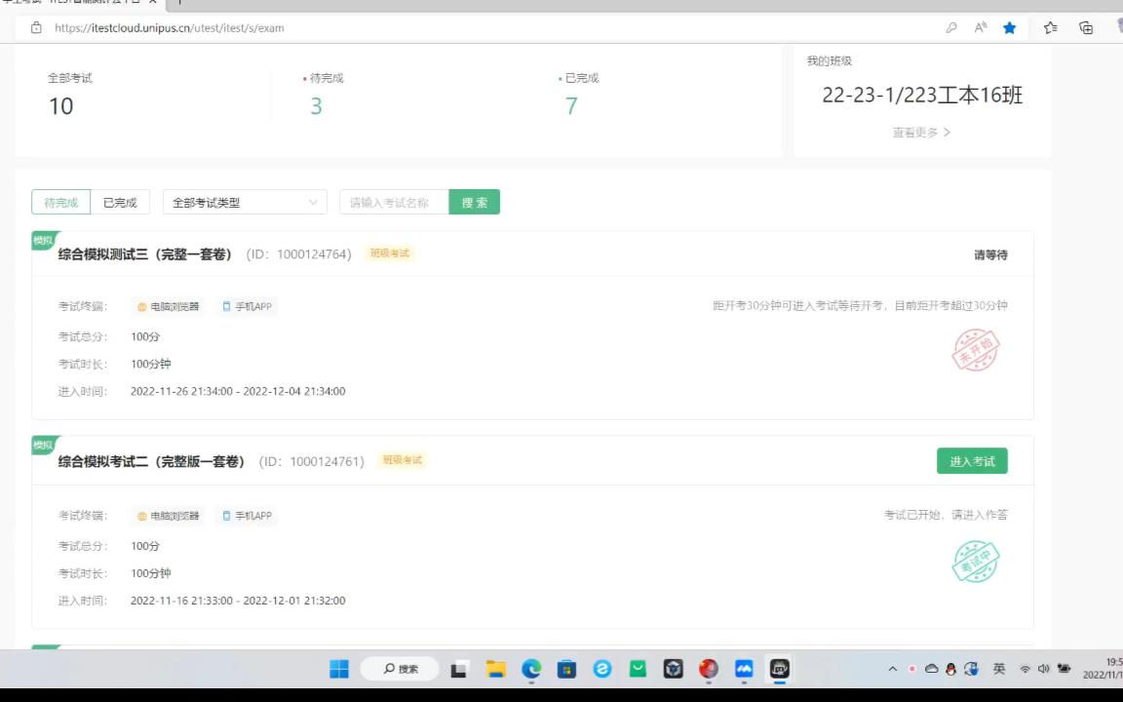The width and height of the screenshot is (1123, 702).
Task: Toggle the input method 英 indicator in tray
Action: (x=999, y=669)
